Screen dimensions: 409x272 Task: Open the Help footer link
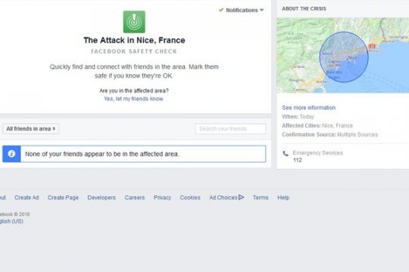[283, 197]
